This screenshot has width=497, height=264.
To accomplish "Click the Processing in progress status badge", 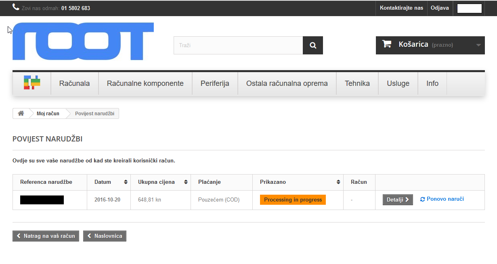I will coord(293,200).
